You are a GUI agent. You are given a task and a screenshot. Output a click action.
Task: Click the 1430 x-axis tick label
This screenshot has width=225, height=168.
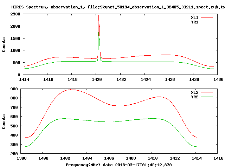click(218, 79)
